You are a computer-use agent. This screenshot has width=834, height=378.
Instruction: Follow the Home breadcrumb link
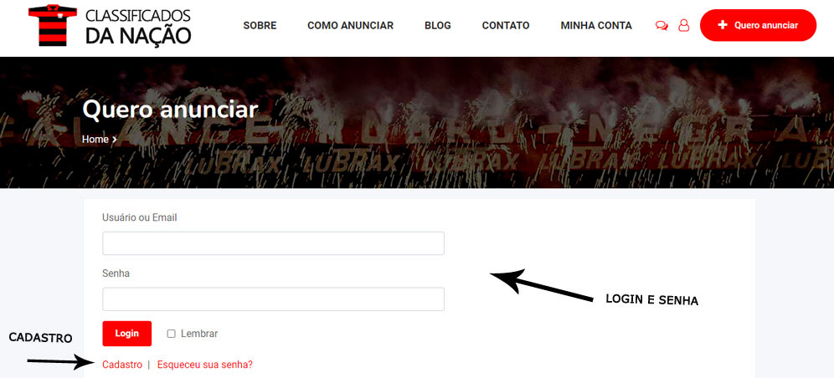click(x=95, y=140)
